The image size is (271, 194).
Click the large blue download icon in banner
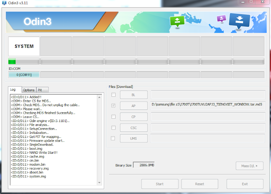click(x=239, y=21)
